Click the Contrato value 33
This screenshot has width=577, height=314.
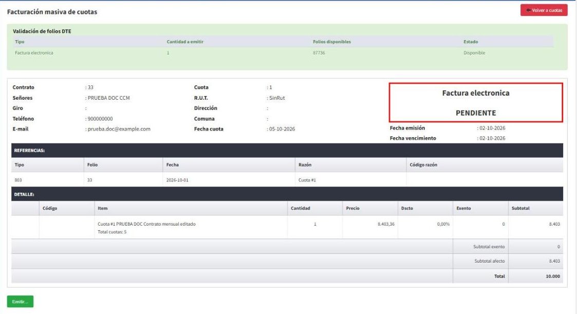pyautogui.click(x=90, y=87)
